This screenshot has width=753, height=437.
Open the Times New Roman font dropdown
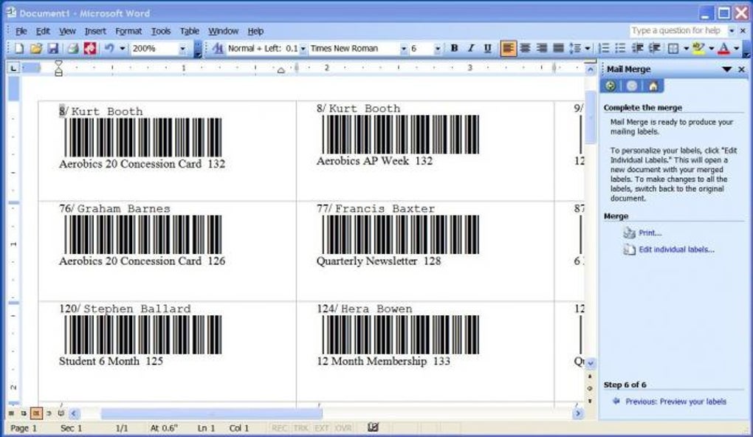pos(403,49)
